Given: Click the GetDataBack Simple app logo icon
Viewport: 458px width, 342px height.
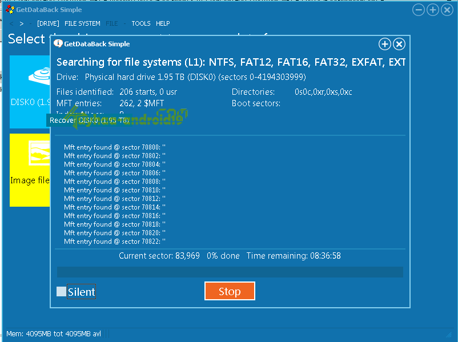Looking at the screenshot, I should click(10, 9).
